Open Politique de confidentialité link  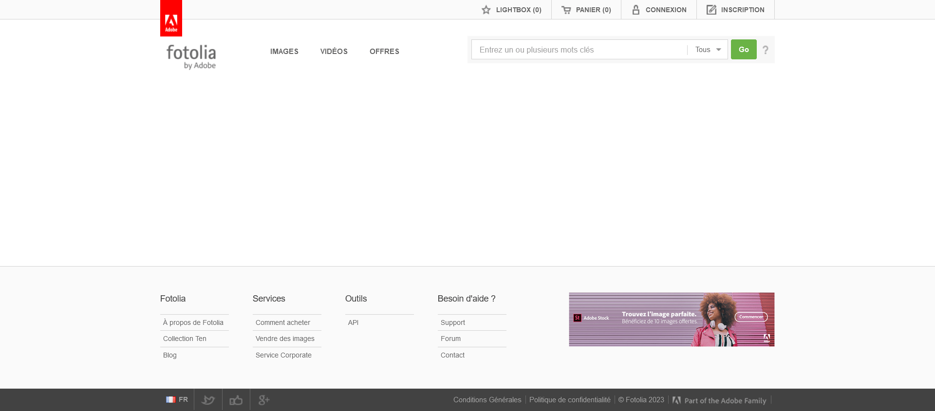570,400
